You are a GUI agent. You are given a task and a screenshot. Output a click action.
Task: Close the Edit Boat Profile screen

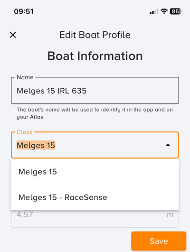[13, 35]
